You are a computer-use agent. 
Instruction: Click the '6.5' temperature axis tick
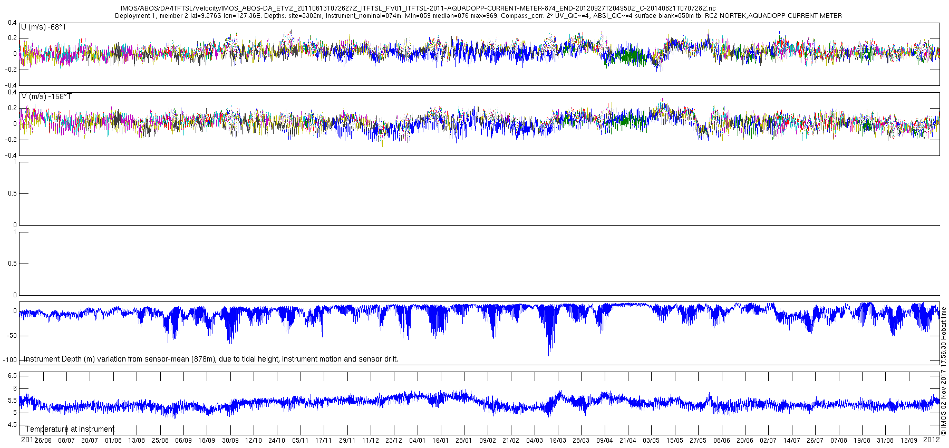pyautogui.click(x=12, y=376)
